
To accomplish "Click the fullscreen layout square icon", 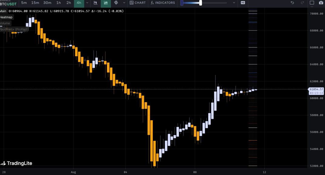I will (x=312, y=3).
